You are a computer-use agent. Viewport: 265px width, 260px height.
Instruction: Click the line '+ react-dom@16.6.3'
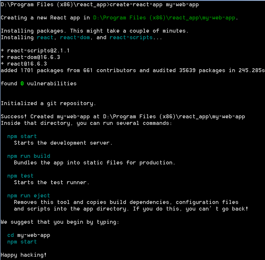30,57
